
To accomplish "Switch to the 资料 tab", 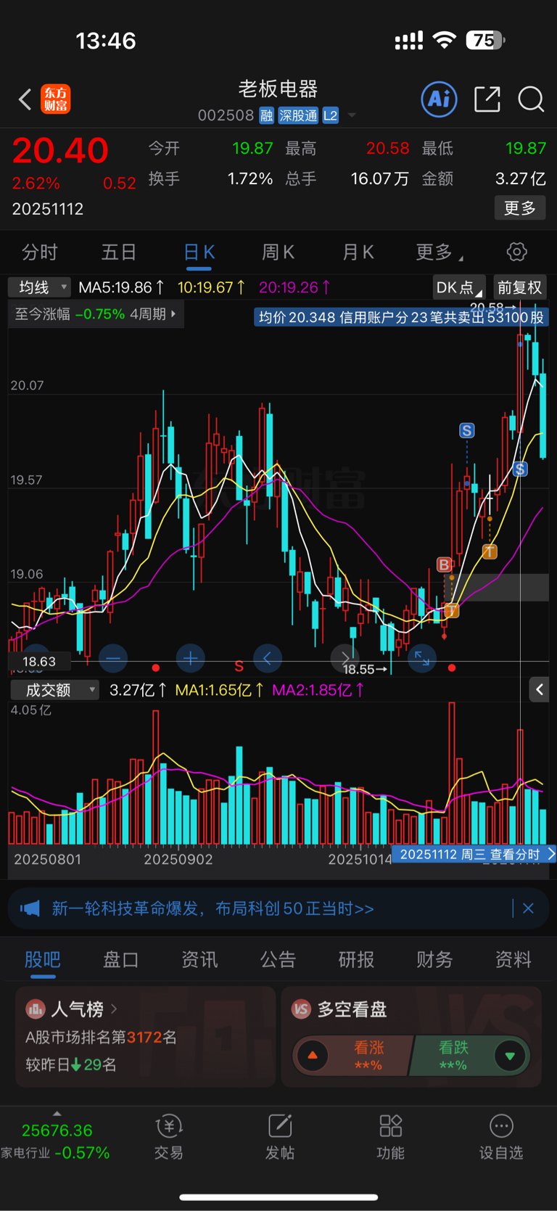I will (x=513, y=959).
